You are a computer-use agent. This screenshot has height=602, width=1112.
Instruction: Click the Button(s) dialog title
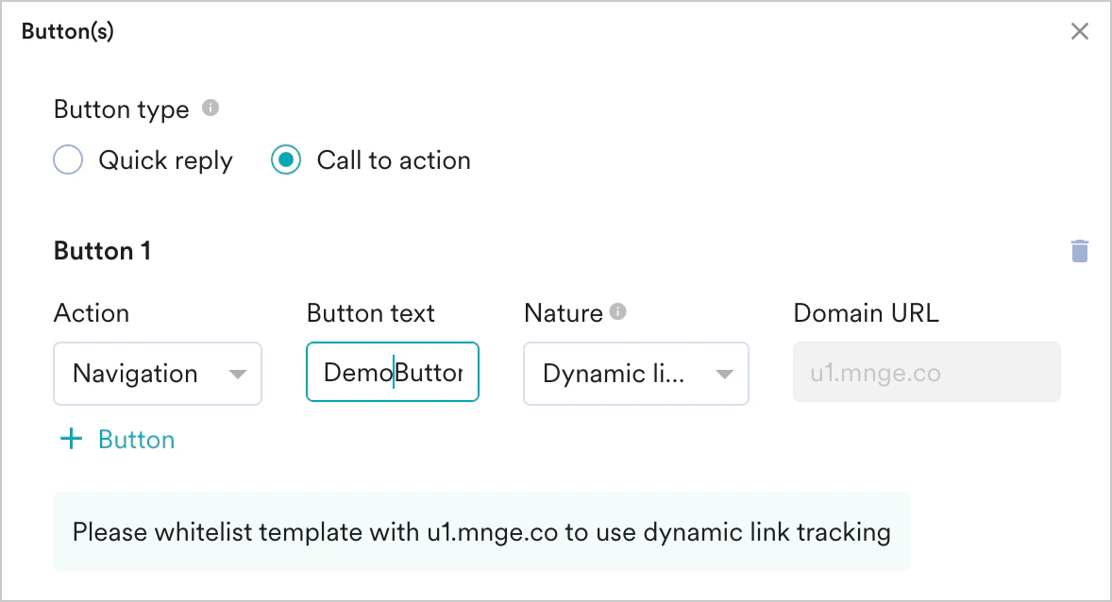(67, 30)
